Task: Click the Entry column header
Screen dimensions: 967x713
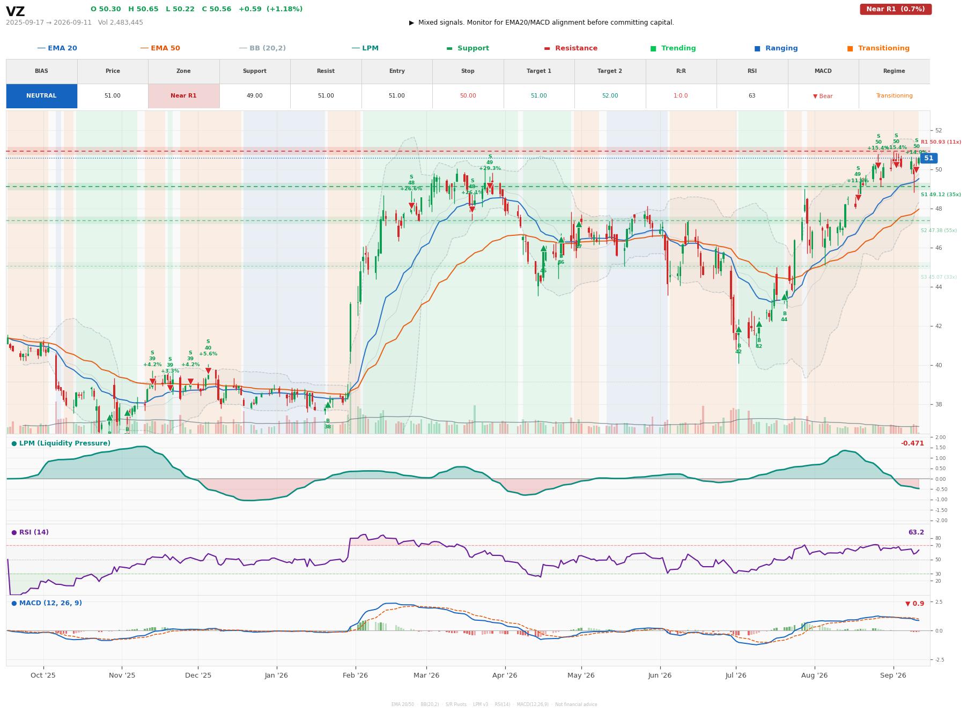Action: (397, 71)
